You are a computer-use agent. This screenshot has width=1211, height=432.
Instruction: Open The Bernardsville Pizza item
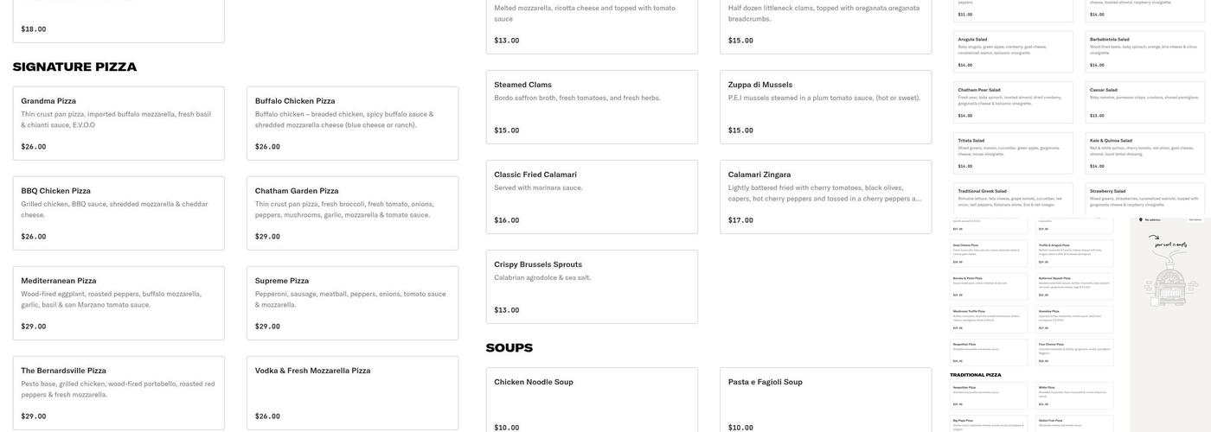tap(119, 392)
